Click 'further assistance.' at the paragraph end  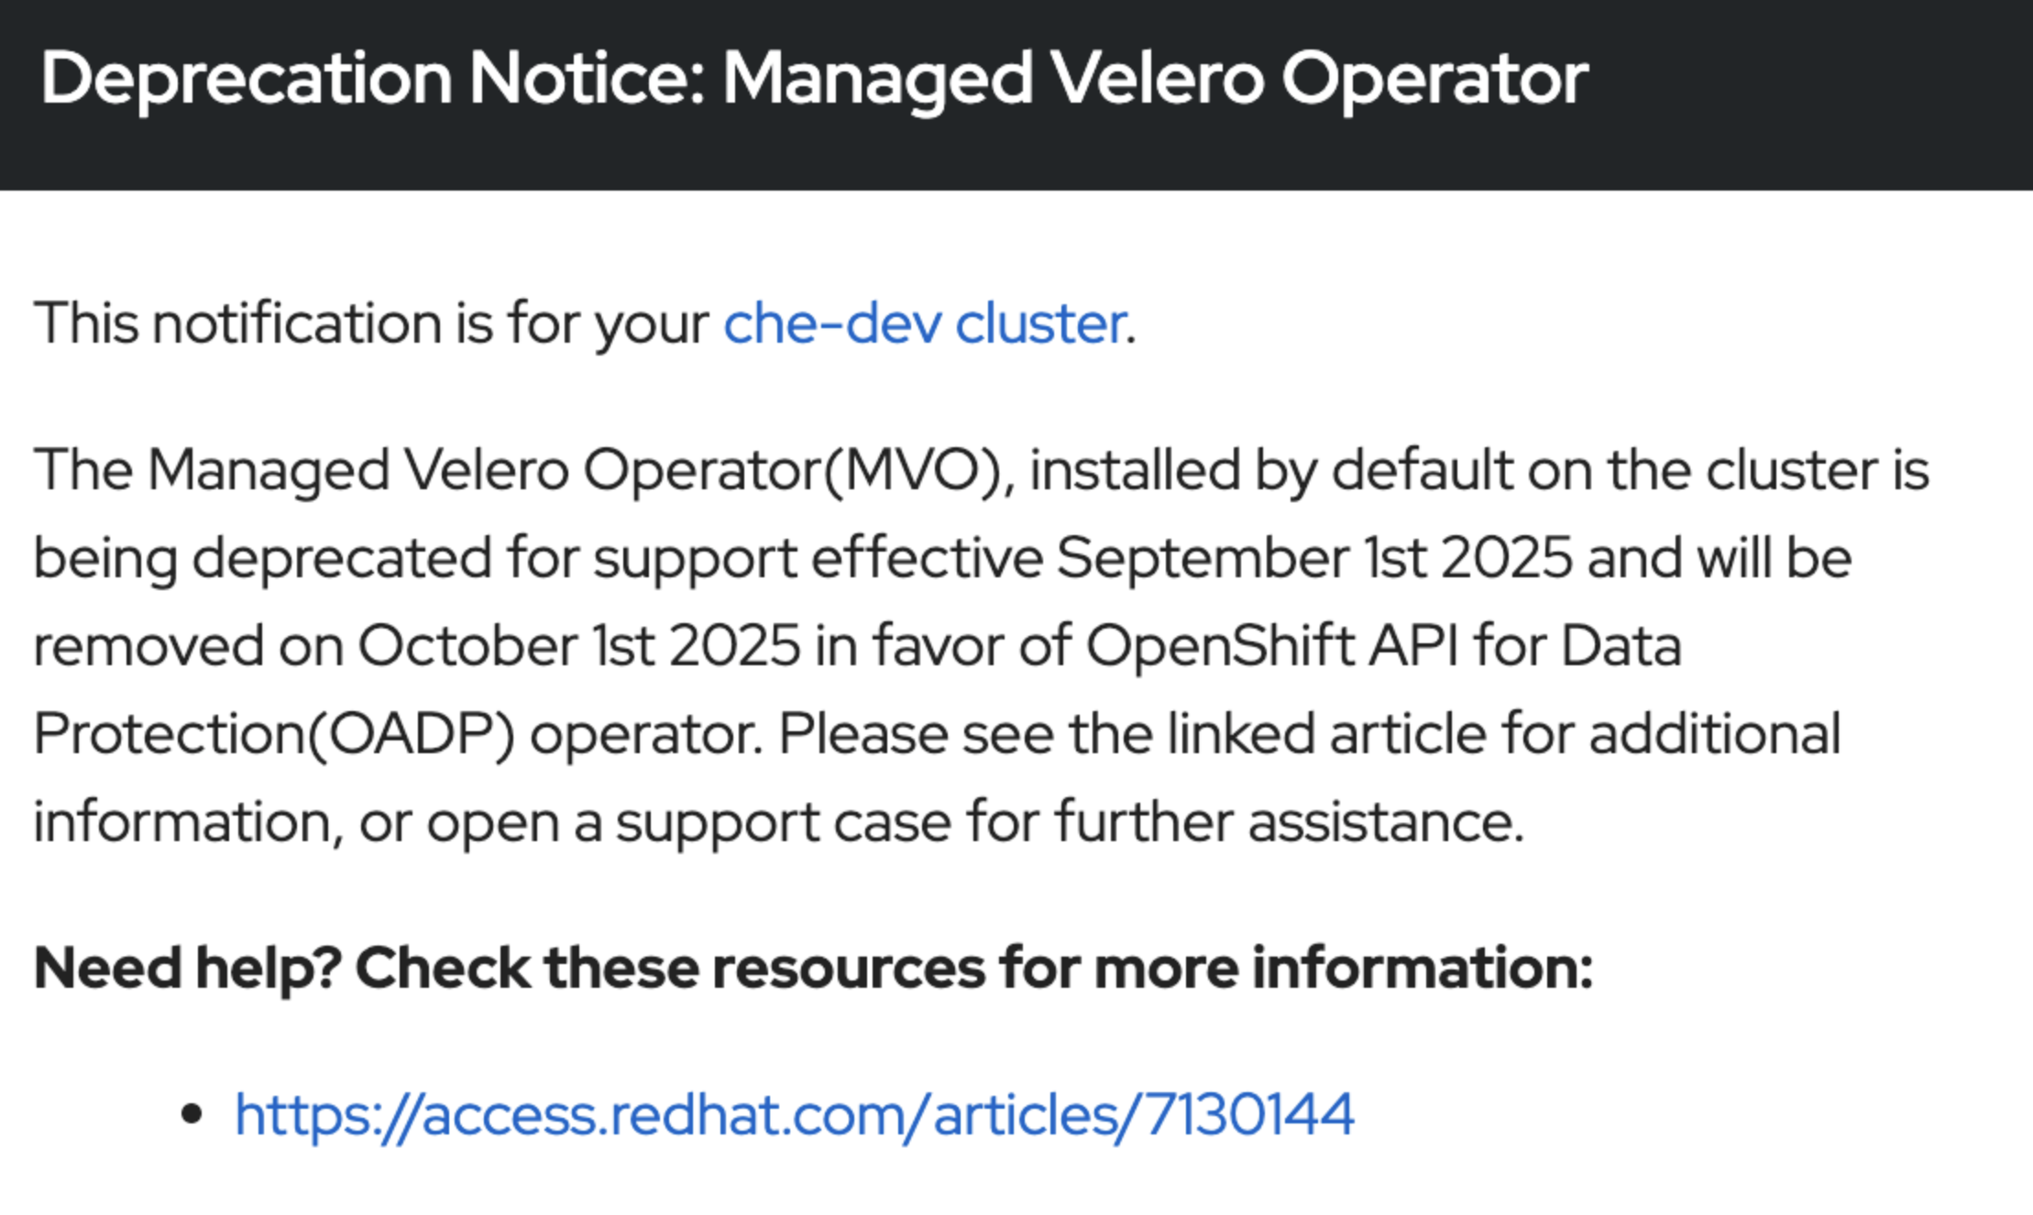(x=1289, y=822)
